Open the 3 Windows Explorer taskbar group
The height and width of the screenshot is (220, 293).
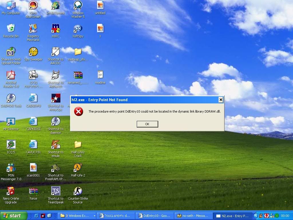tap(77, 216)
